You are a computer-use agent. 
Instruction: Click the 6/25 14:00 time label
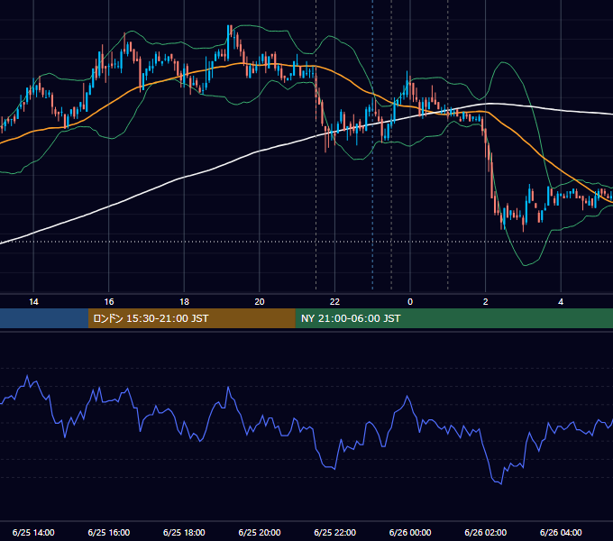click(33, 532)
